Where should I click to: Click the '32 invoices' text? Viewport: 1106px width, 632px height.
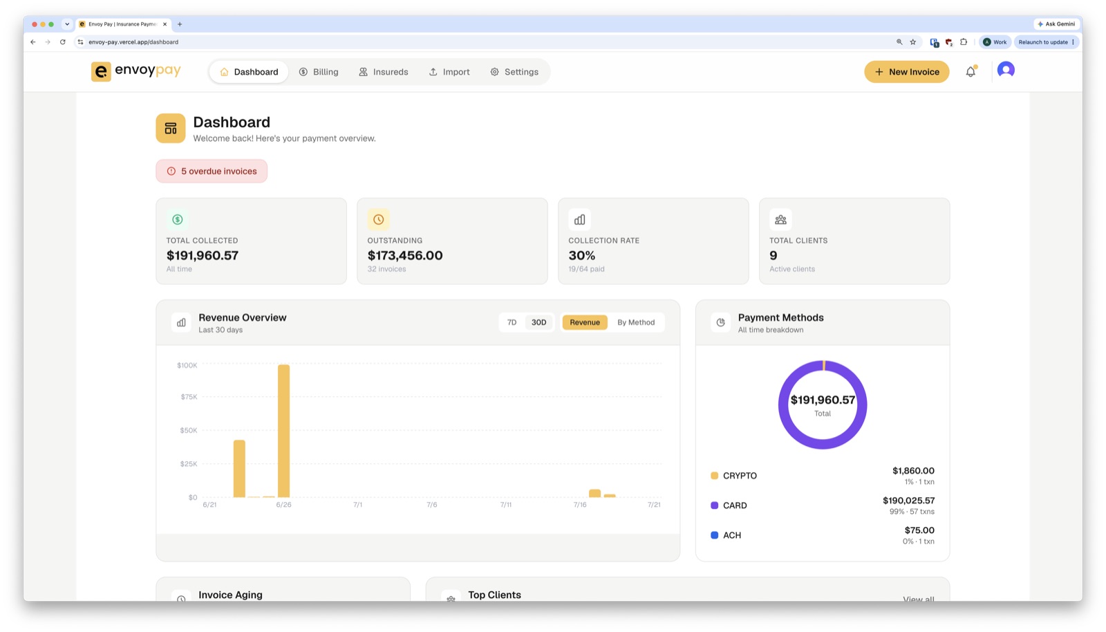(386, 269)
